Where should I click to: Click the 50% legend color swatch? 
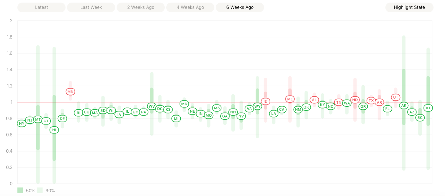[x=20, y=190]
